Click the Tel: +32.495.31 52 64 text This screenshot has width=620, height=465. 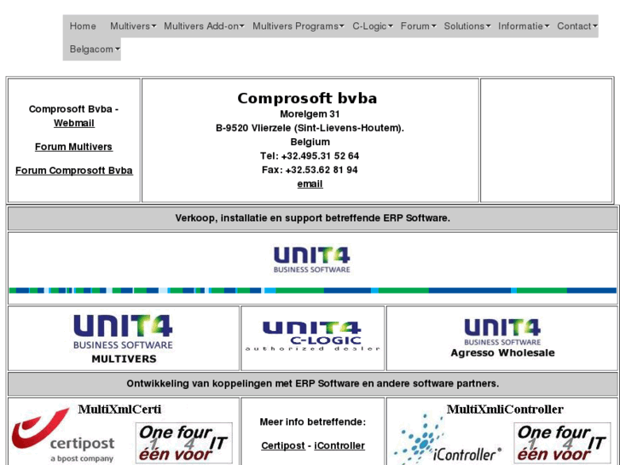coord(310,156)
